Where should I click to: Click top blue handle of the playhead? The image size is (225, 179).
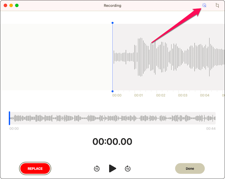[x=112, y=23]
